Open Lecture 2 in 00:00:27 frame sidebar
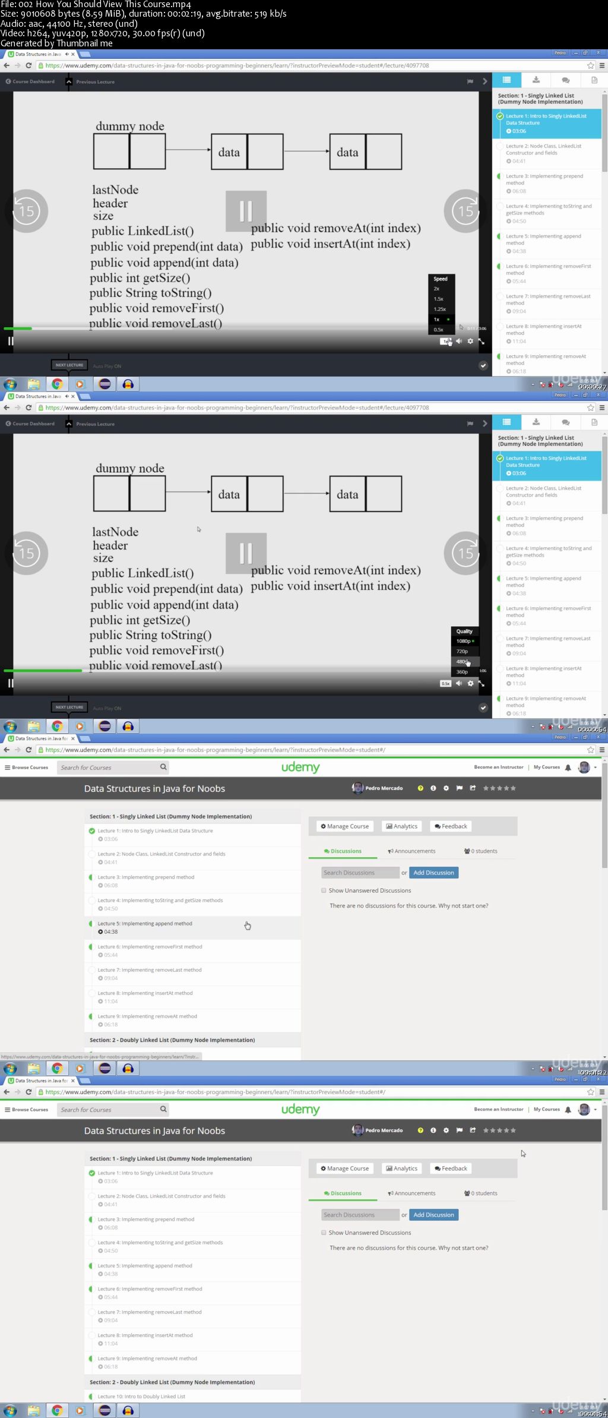 pyautogui.click(x=547, y=153)
